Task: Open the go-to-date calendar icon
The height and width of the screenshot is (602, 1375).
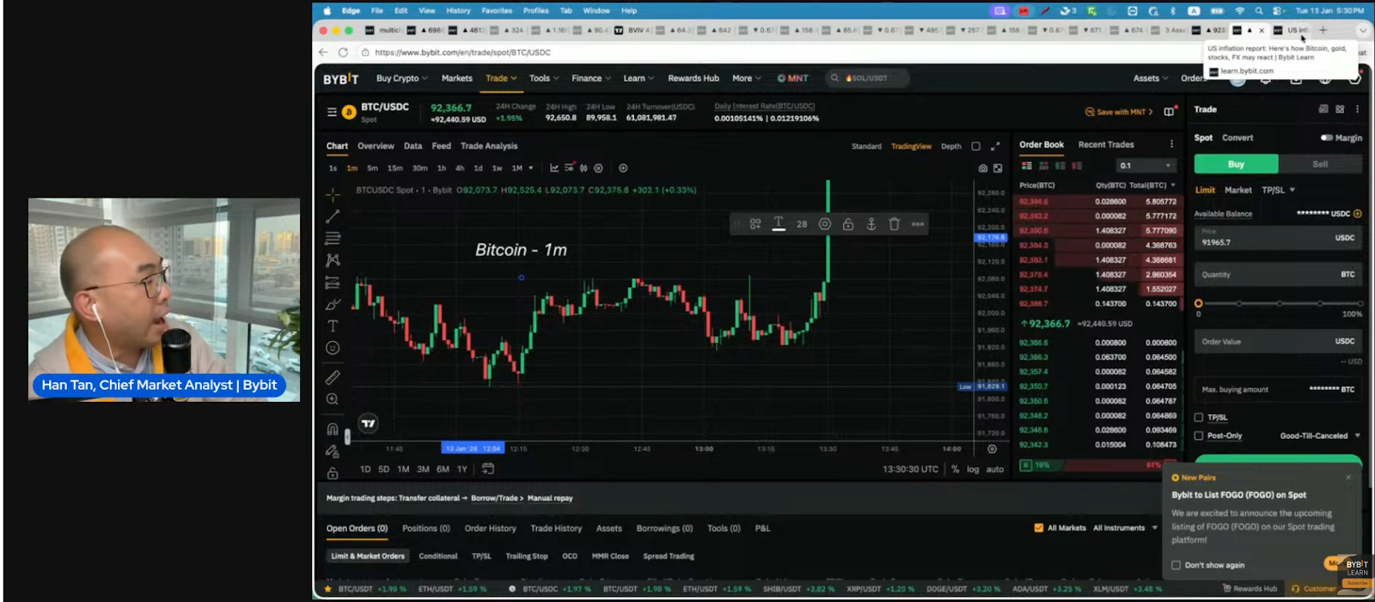Action: (488, 469)
